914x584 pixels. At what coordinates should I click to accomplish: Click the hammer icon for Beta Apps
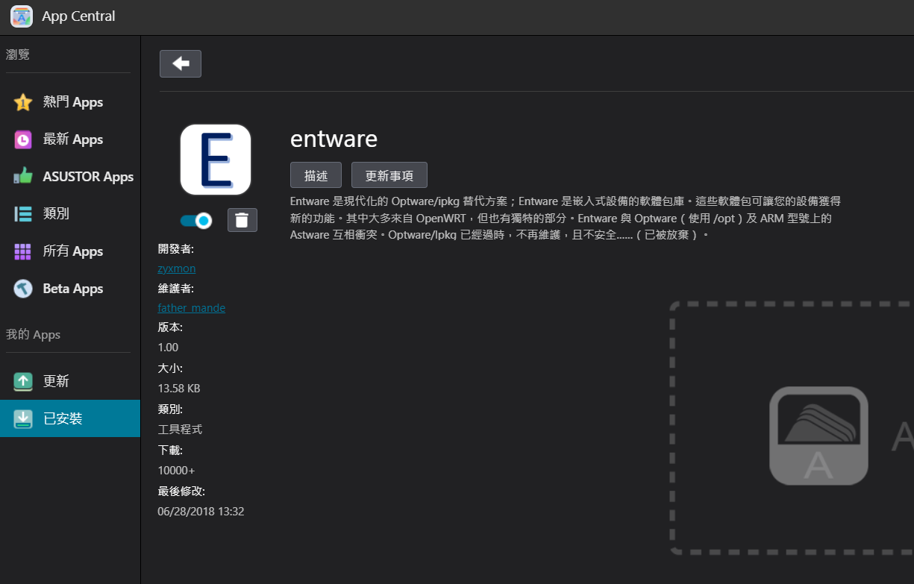click(x=23, y=289)
